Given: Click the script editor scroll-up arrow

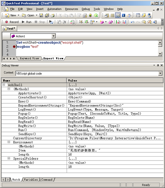Looking at the screenshot, I should 160,42.
